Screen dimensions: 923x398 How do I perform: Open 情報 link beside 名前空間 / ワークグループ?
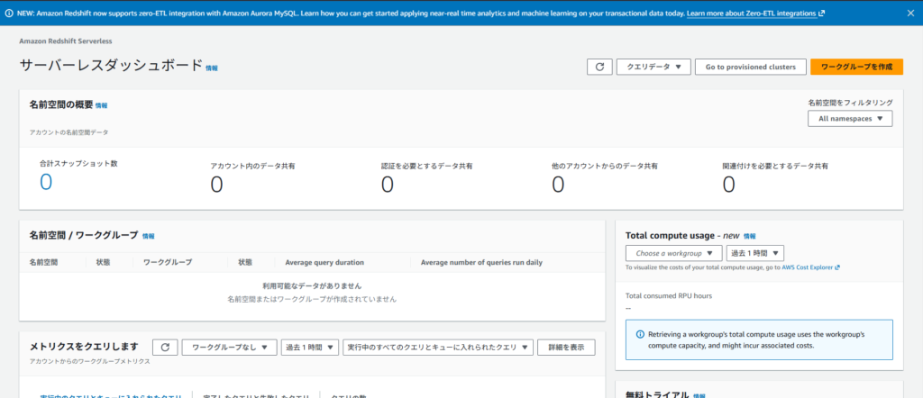coord(149,236)
